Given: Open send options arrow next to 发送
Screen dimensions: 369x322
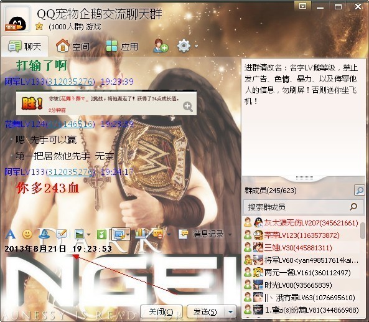Looking at the screenshot, I should (231, 311).
